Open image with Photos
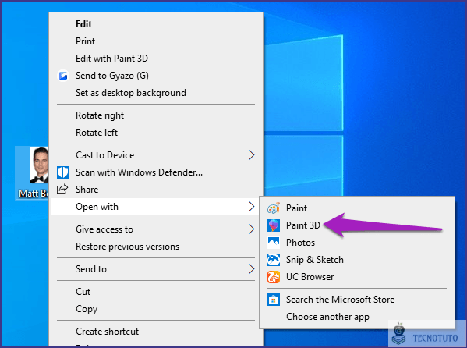Viewport: 467px width, 348px height. (x=357, y=243)
